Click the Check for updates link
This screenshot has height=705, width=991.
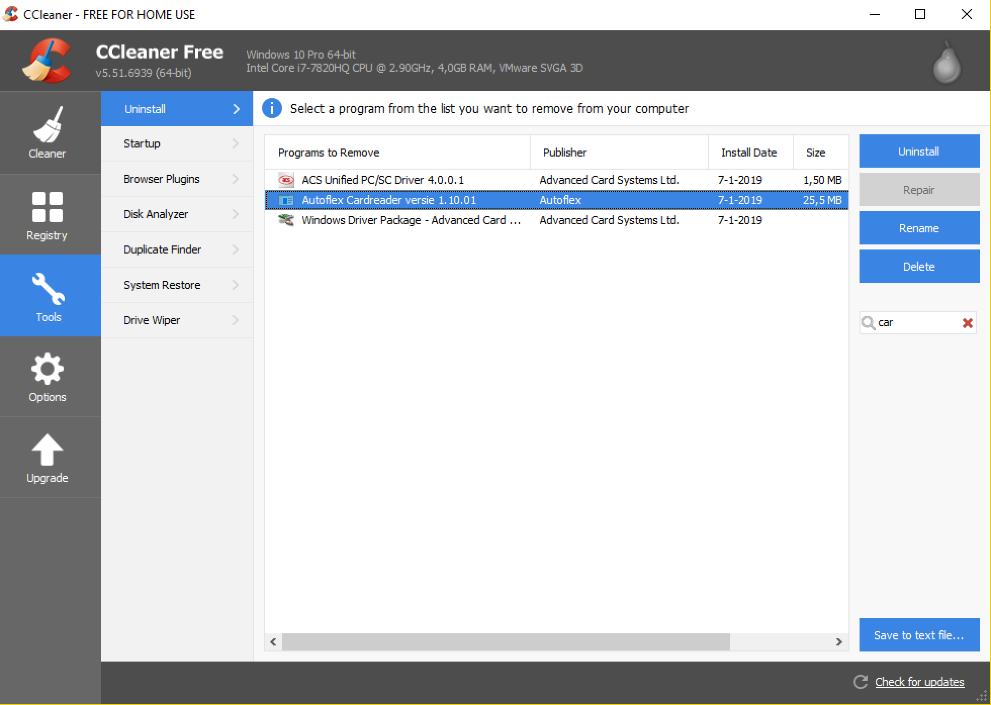coord(919,682)
